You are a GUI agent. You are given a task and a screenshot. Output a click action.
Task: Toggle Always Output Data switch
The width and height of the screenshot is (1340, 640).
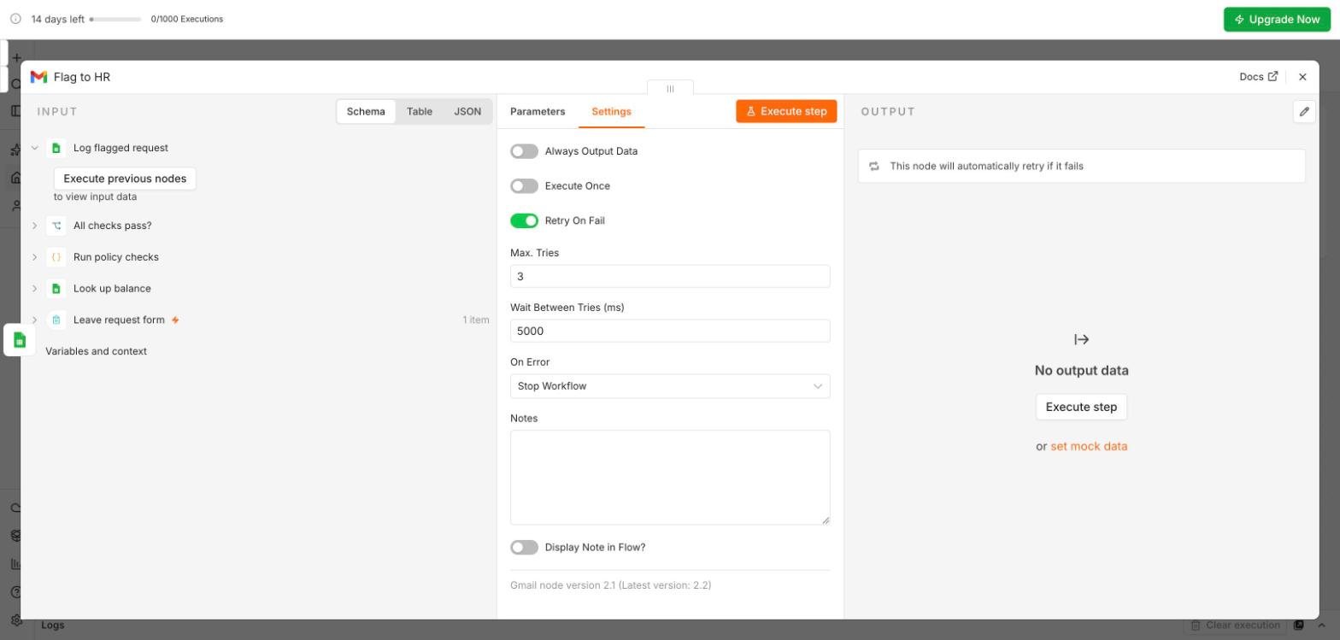tap(524, 151)
